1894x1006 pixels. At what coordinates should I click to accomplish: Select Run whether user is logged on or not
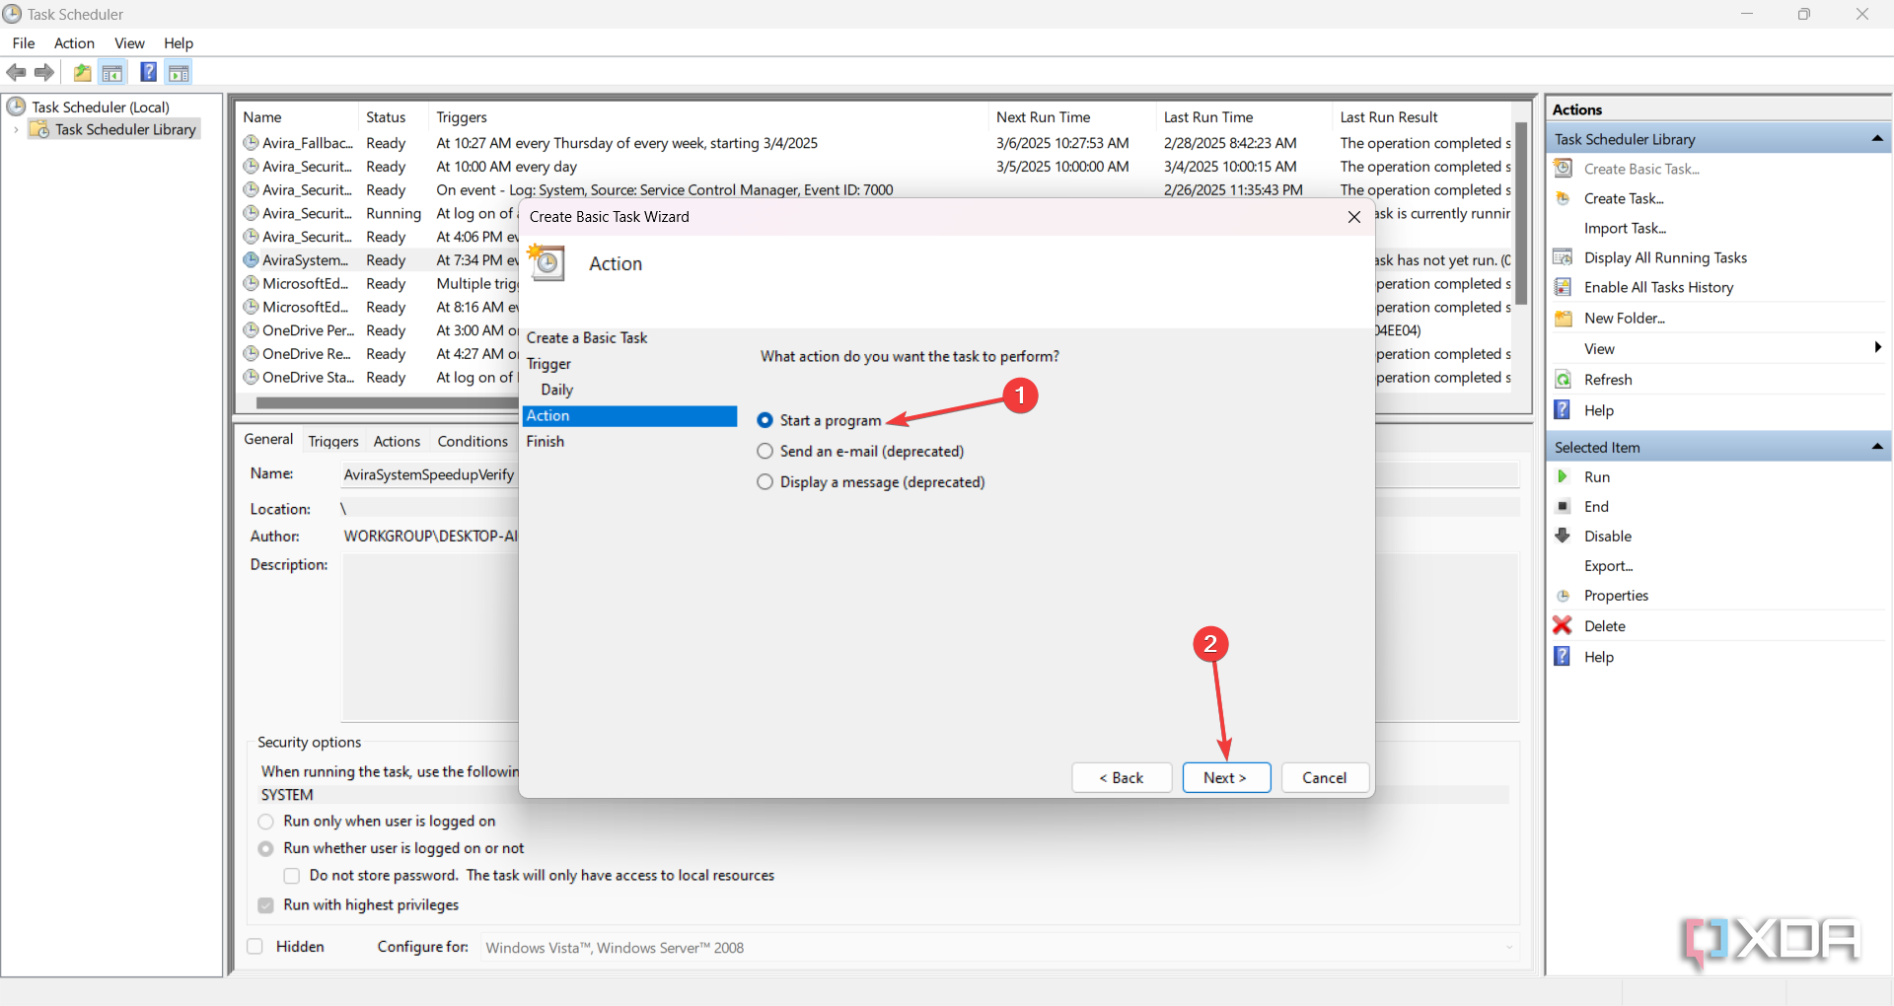[x=266, y=848]
